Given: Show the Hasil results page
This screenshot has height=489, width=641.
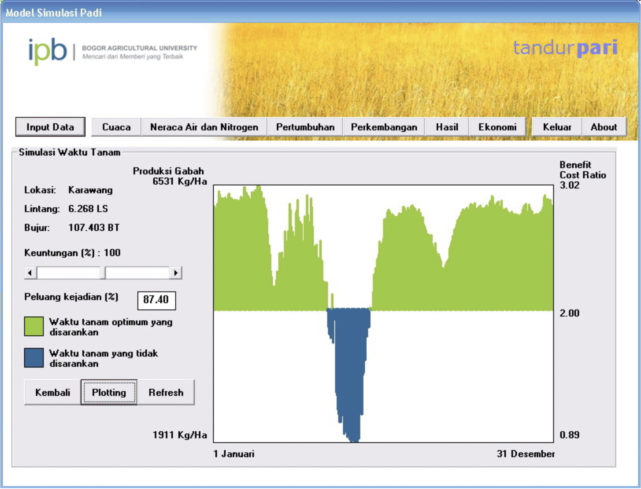Looking at the screenshot, I should (x=447, y=127).
